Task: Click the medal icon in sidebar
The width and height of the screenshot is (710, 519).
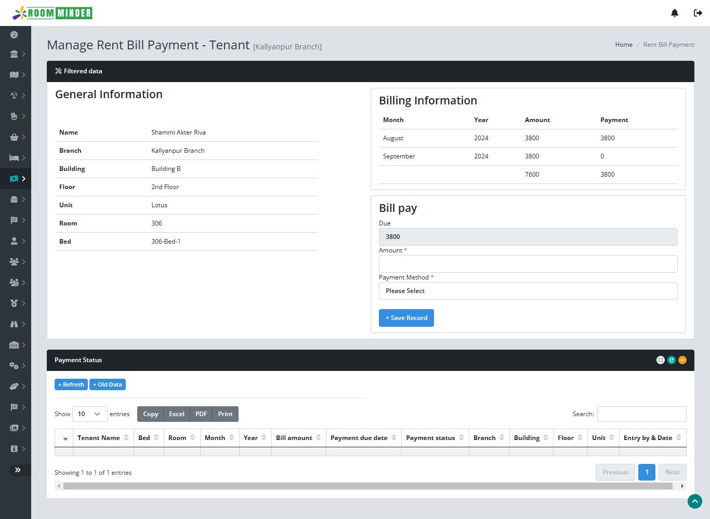Action: [14, 303]
